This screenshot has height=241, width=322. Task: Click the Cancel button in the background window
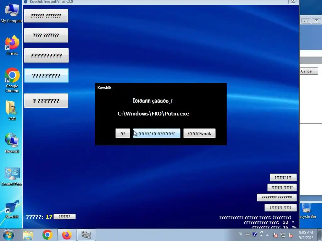(308, 71)
